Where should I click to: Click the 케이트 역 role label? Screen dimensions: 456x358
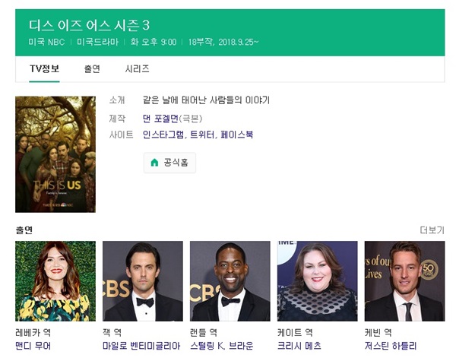coord(295,332)
